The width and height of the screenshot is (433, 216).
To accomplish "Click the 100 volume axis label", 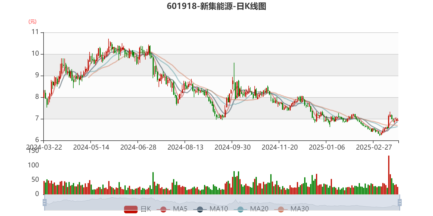I will (33, 165).
